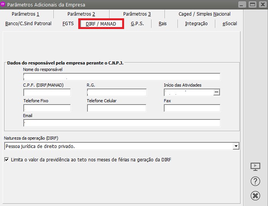Go to Caged / Simples Nacional tab
268x206 pixels.
204,14
